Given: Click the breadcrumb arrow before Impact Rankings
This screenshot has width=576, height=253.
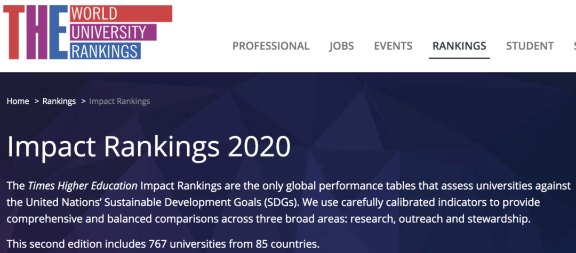Looking at the screenshot, I should tap(83, 101).
